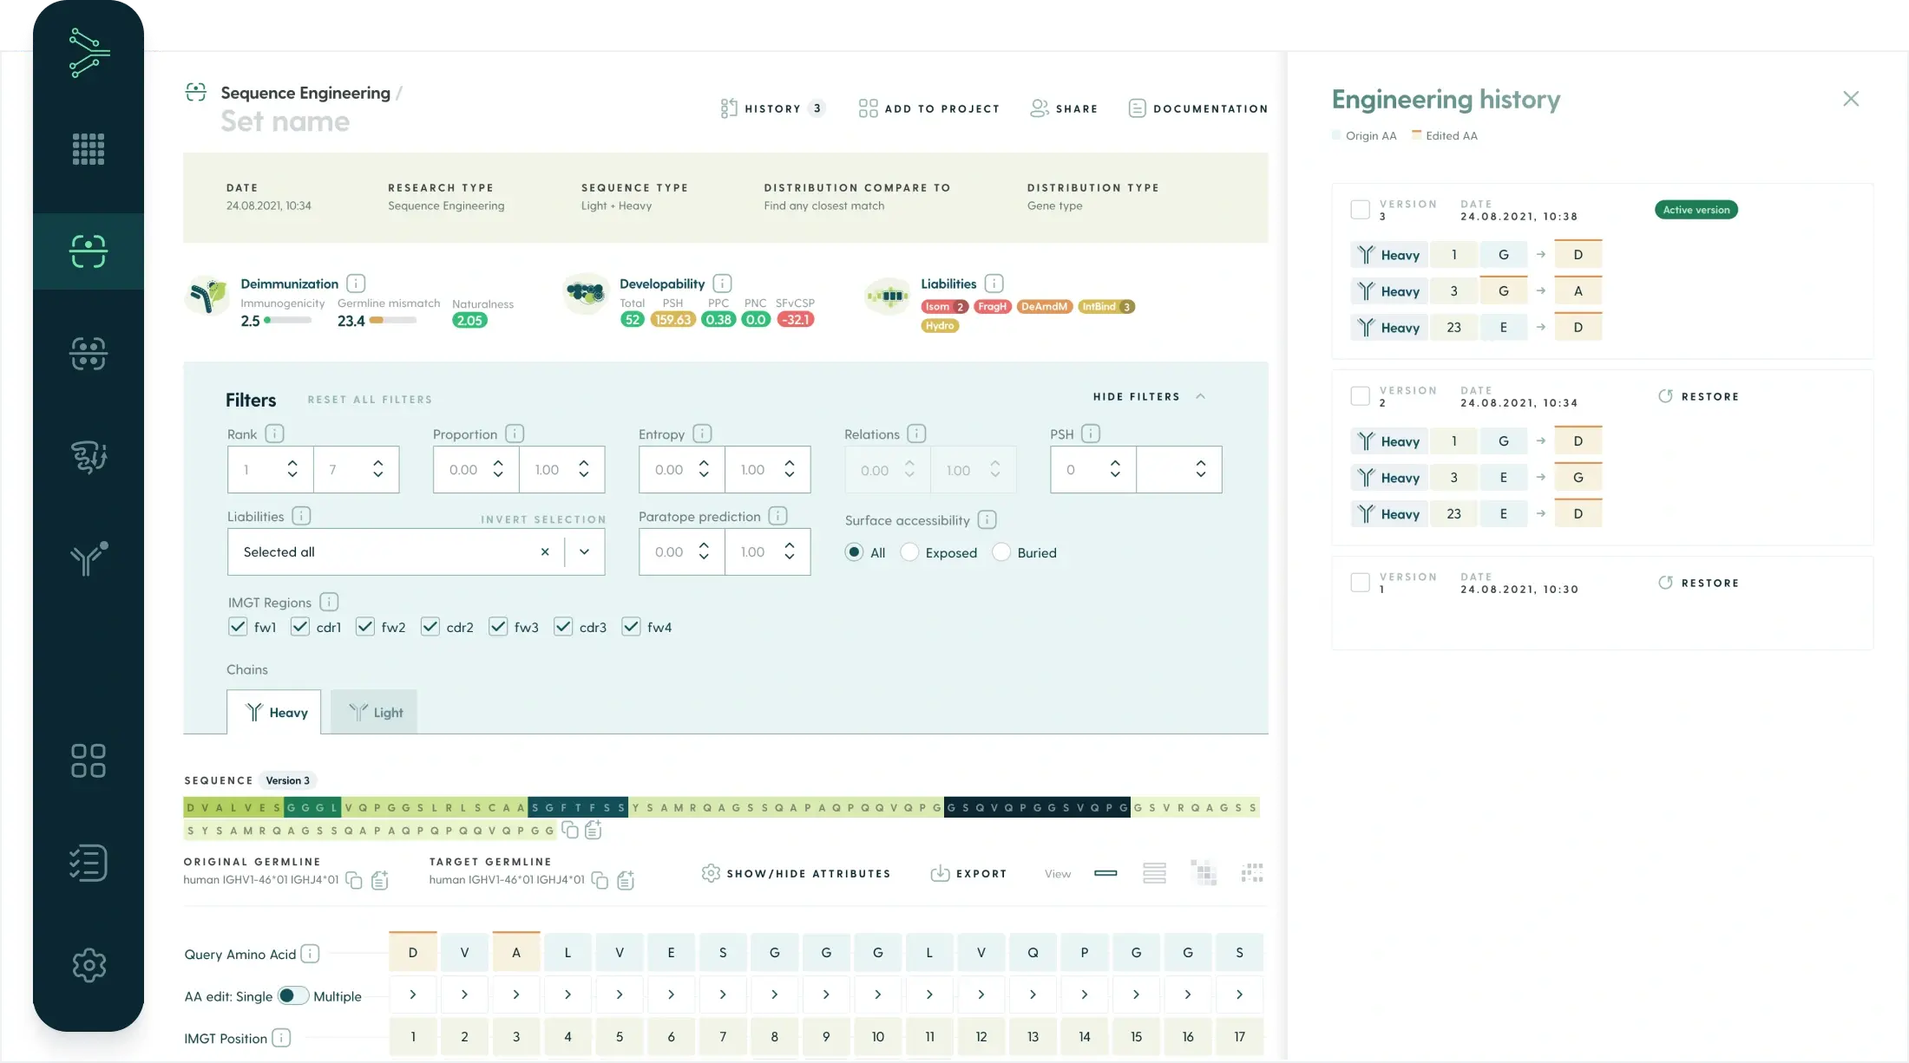This screenshot has height=1063, width=1909.
Task: Show info for Paratope prediction
Action: (x=778, y=516)
